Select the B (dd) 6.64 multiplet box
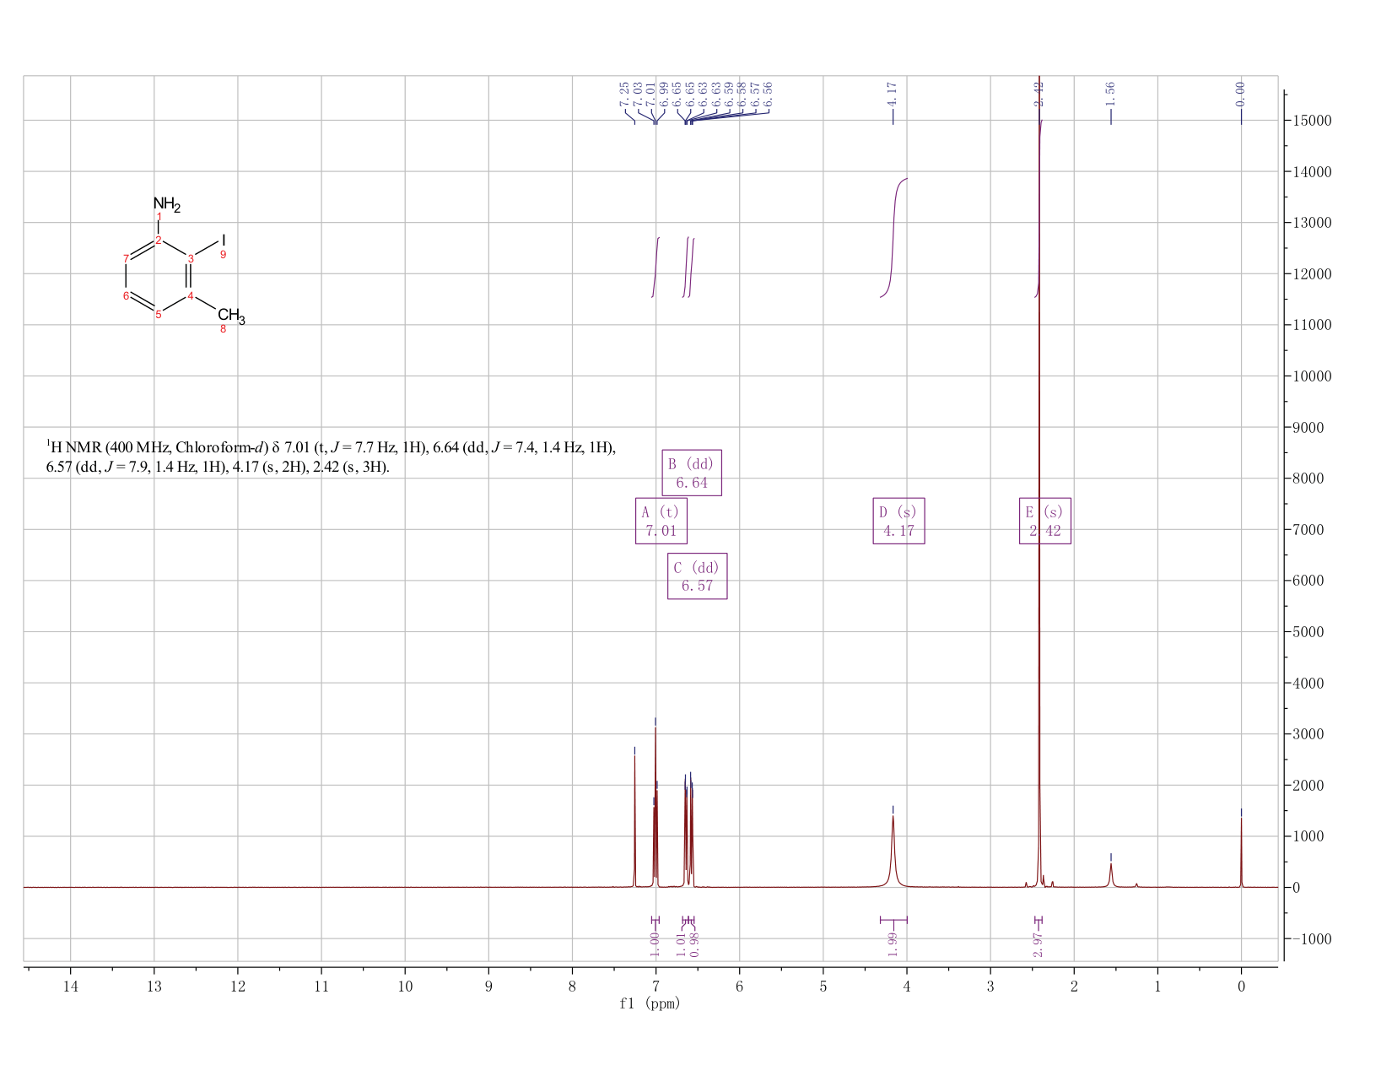 tap(692, 473)
